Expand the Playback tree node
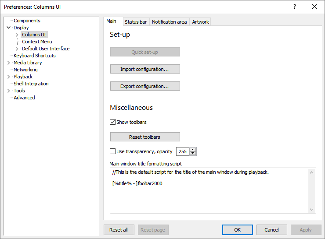 tap(9, 77)
